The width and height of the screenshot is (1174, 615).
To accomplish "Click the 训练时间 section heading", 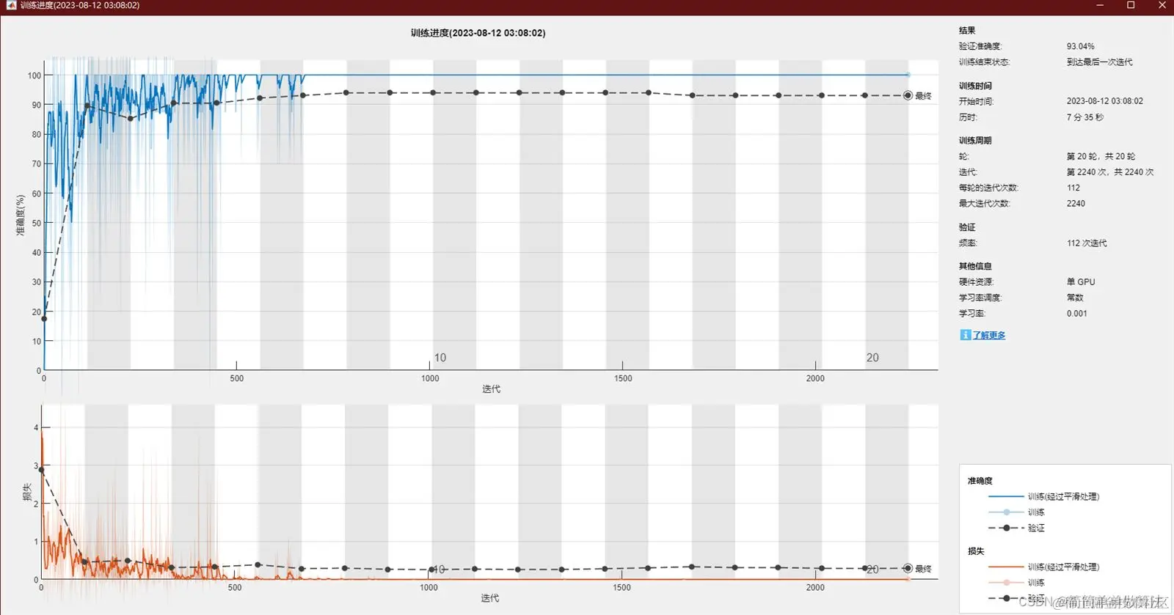I will tap(975, 86).
